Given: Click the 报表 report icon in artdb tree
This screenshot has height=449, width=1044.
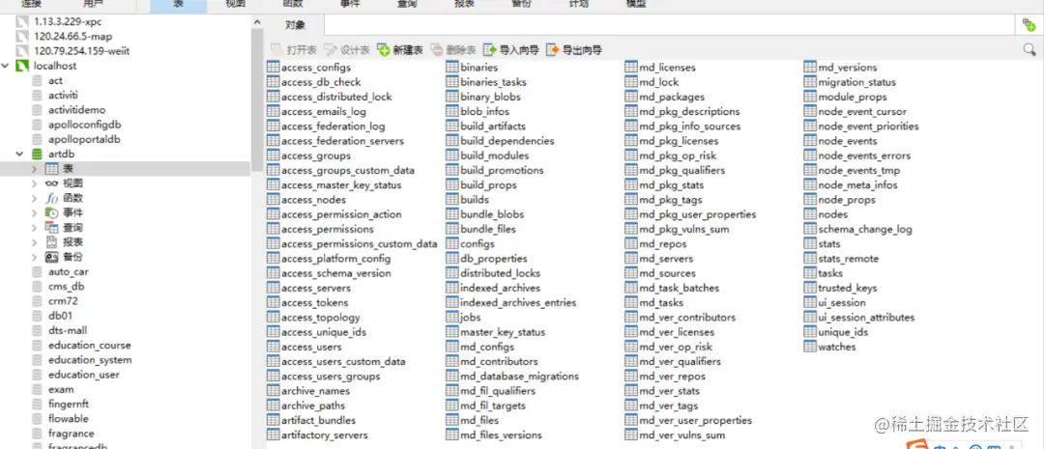Looking at the screenshot, I should click(x=52, y=242).
